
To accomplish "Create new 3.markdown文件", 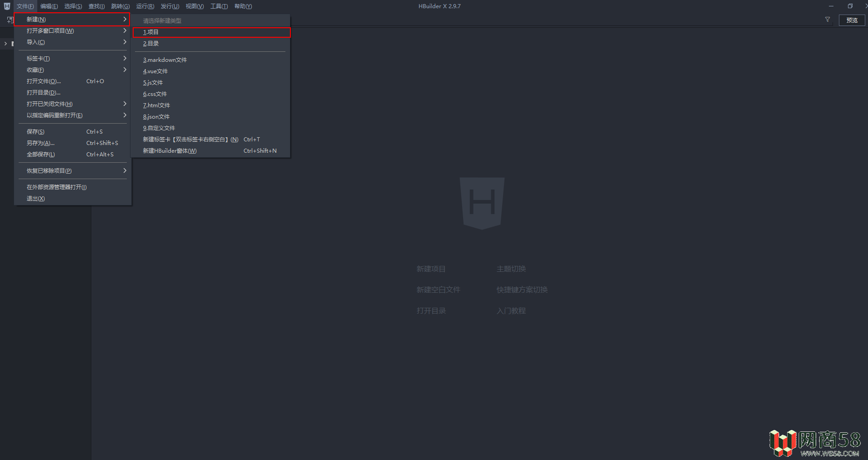I will click(211, 60).
